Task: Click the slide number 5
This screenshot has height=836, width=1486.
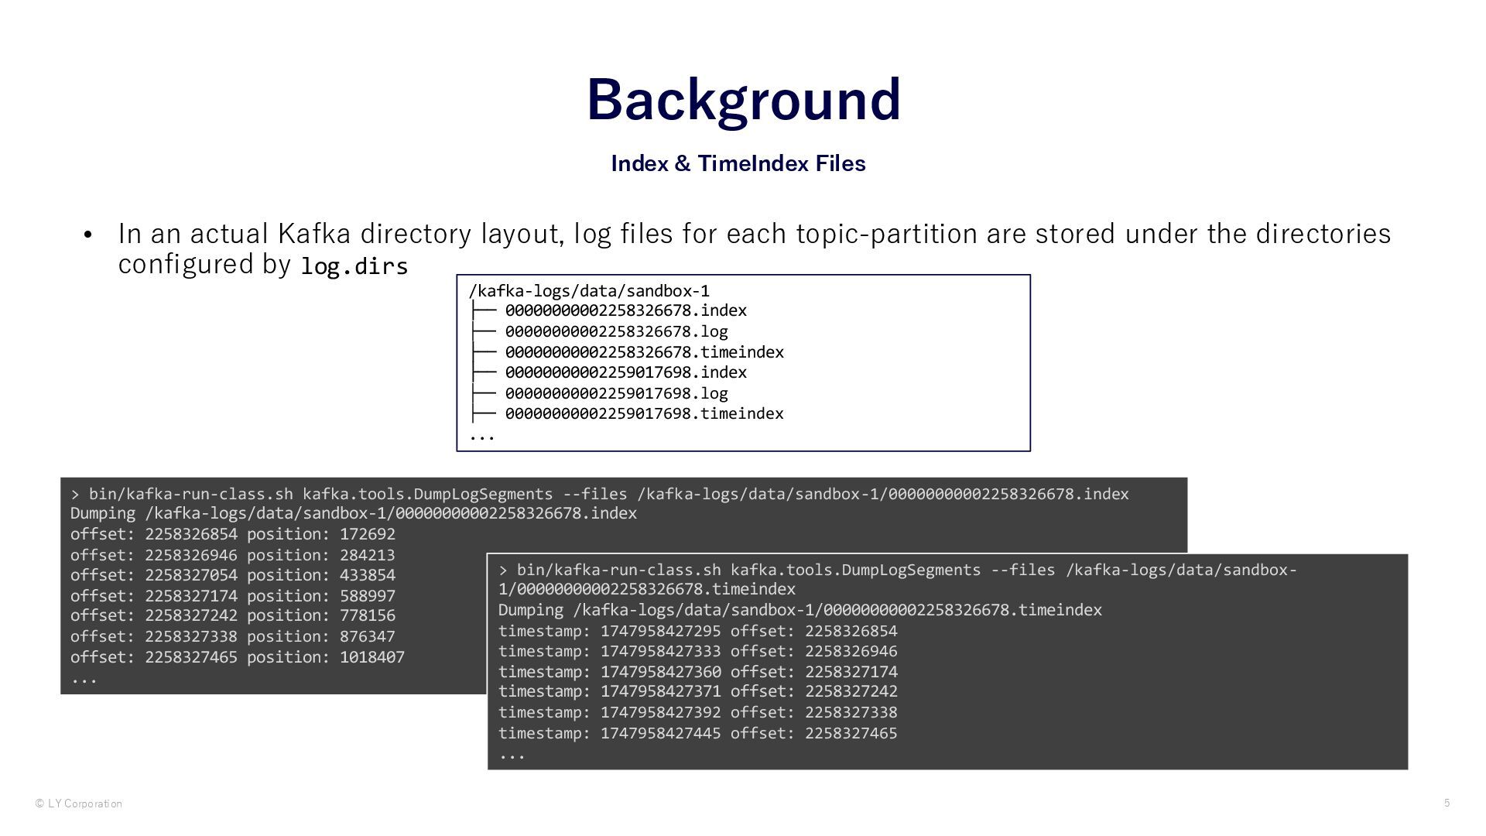Action: [x=1447, y=803]
